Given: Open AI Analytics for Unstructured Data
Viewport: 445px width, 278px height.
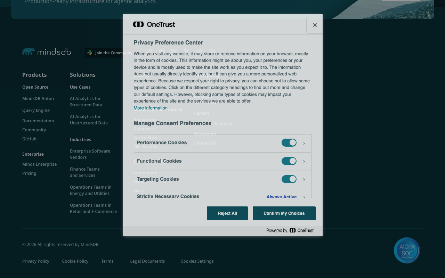Looking at the screenshot, I should (x=89, y=120).
